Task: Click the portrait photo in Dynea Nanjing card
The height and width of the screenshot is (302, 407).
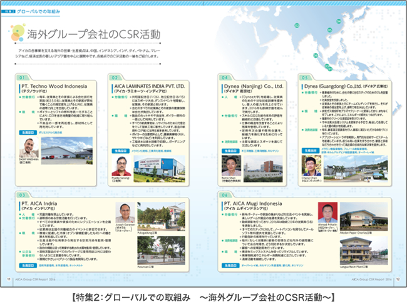Action: [x=231, y=166]
